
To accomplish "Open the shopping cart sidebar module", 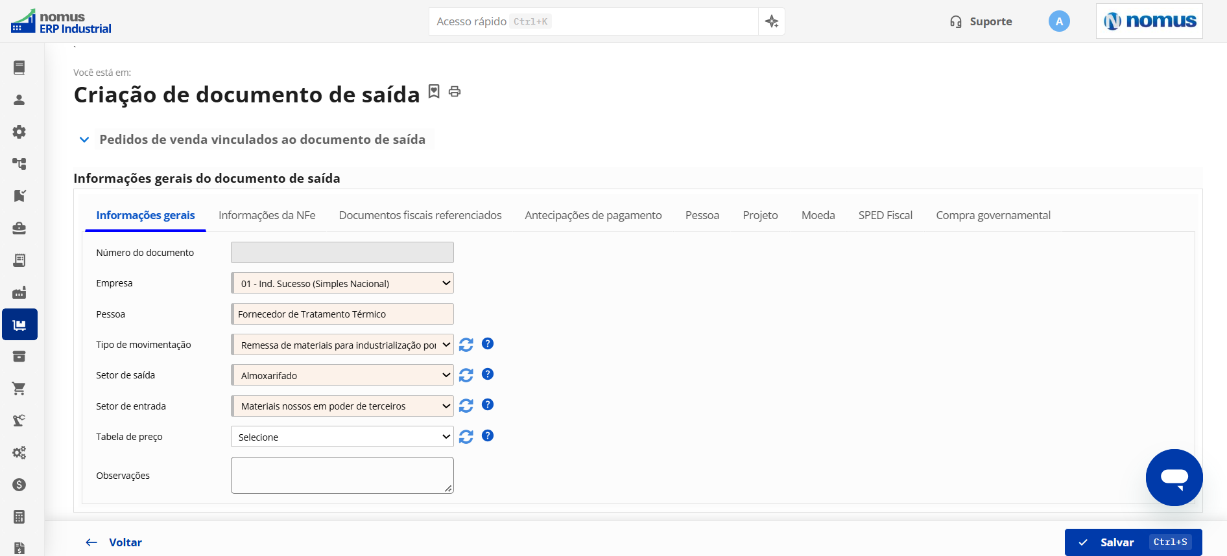I will coord(19,388).
